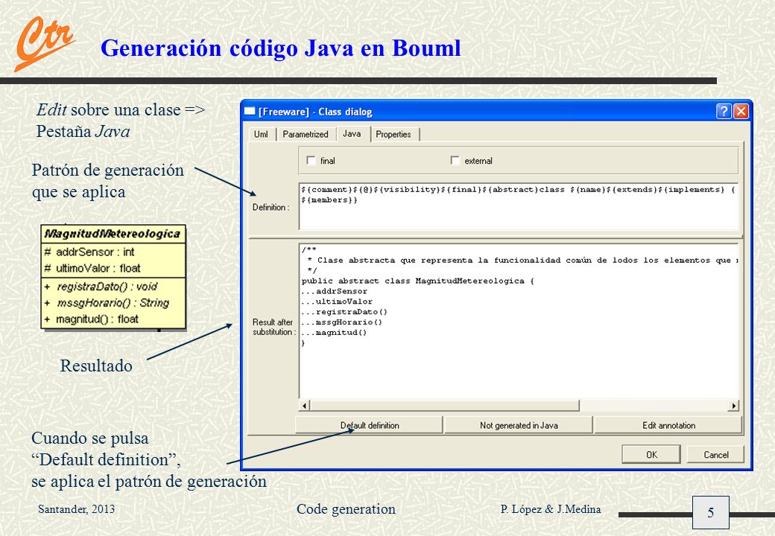
Task: Click inside the Result after substitution area
Action: click(519, 321)
